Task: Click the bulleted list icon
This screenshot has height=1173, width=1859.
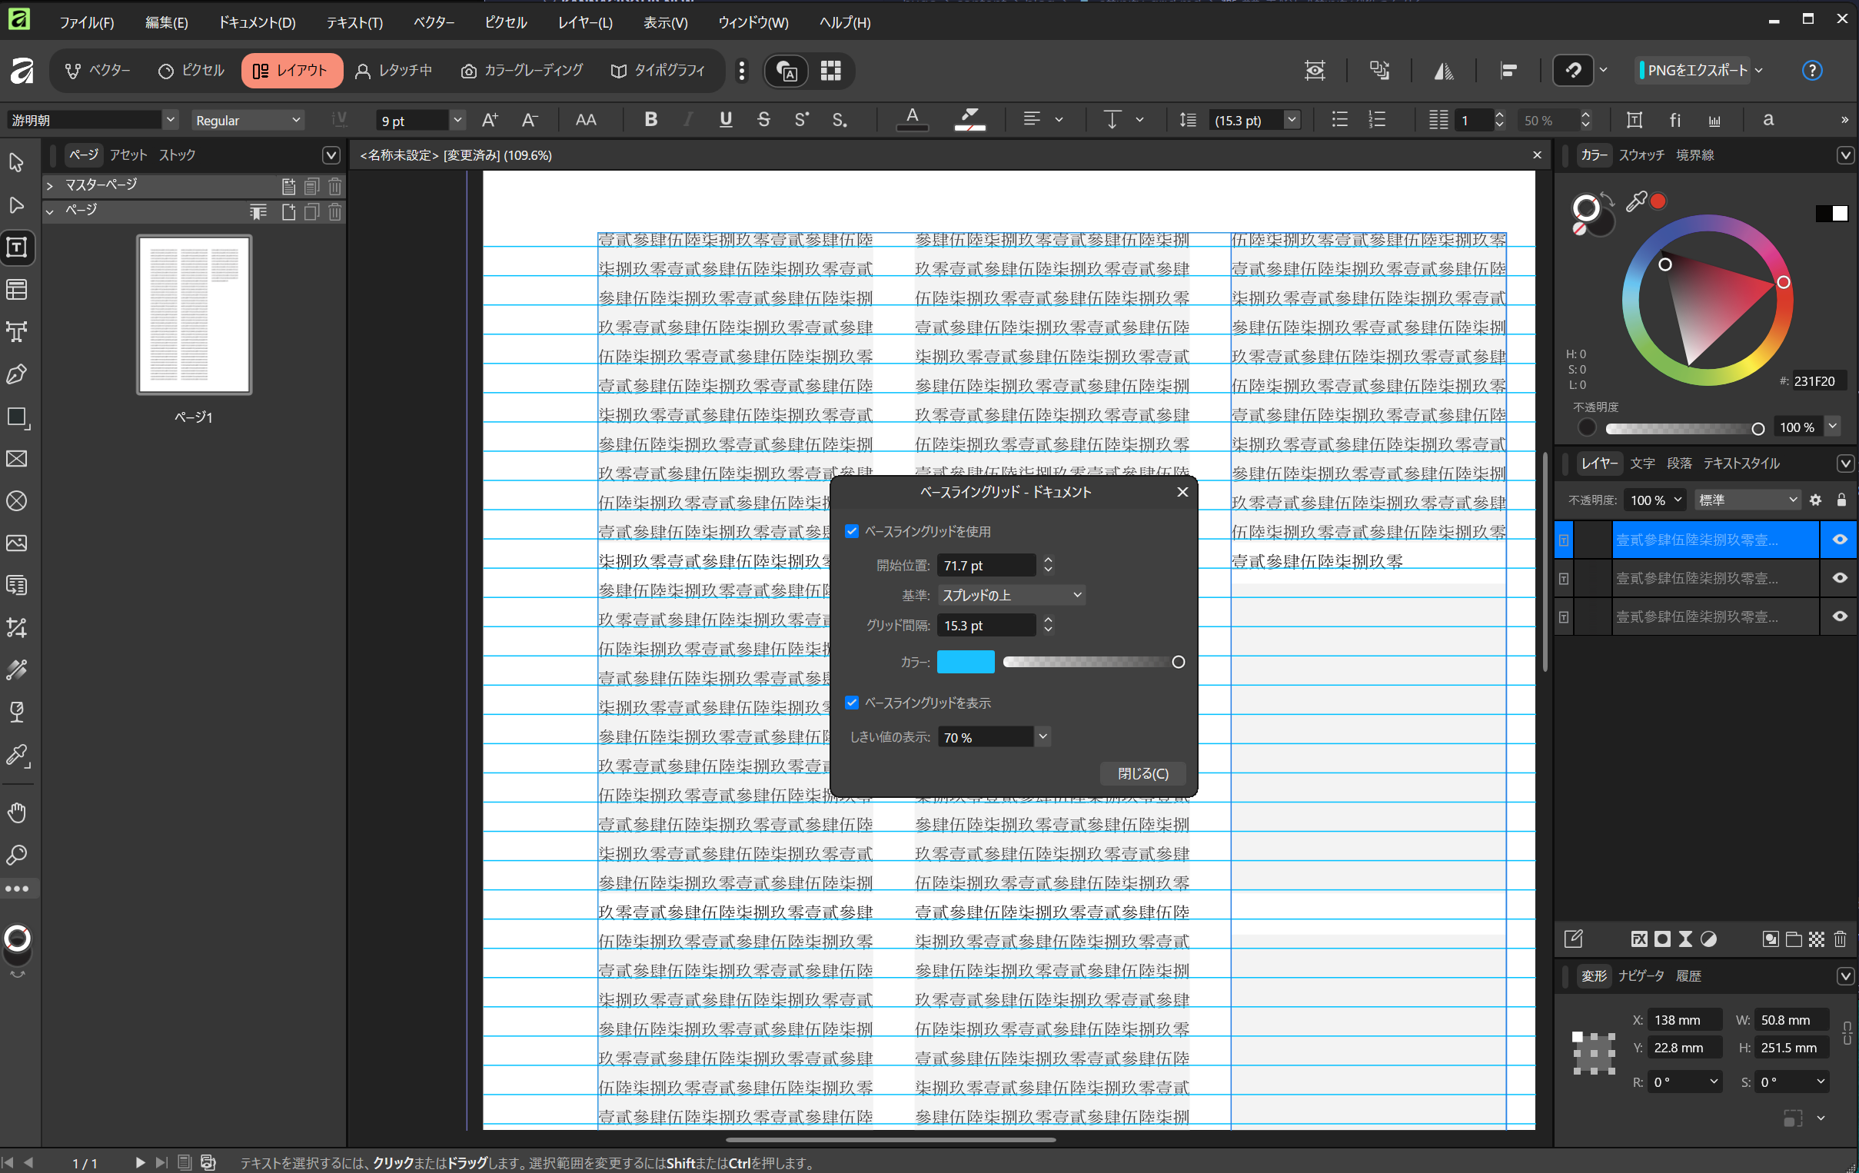Action: 1339,120
